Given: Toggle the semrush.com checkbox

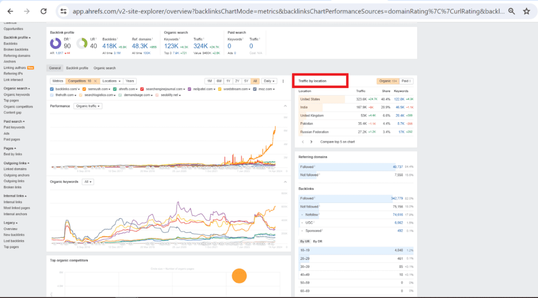Looking at the screenshot, I should (84, 89).
